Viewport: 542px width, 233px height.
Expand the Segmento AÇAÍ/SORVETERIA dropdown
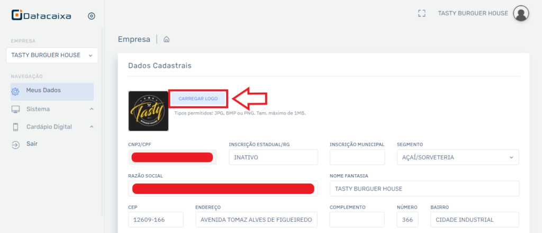(x=458, y=157)
